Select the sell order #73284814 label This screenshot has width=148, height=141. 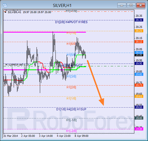[17, 65]
